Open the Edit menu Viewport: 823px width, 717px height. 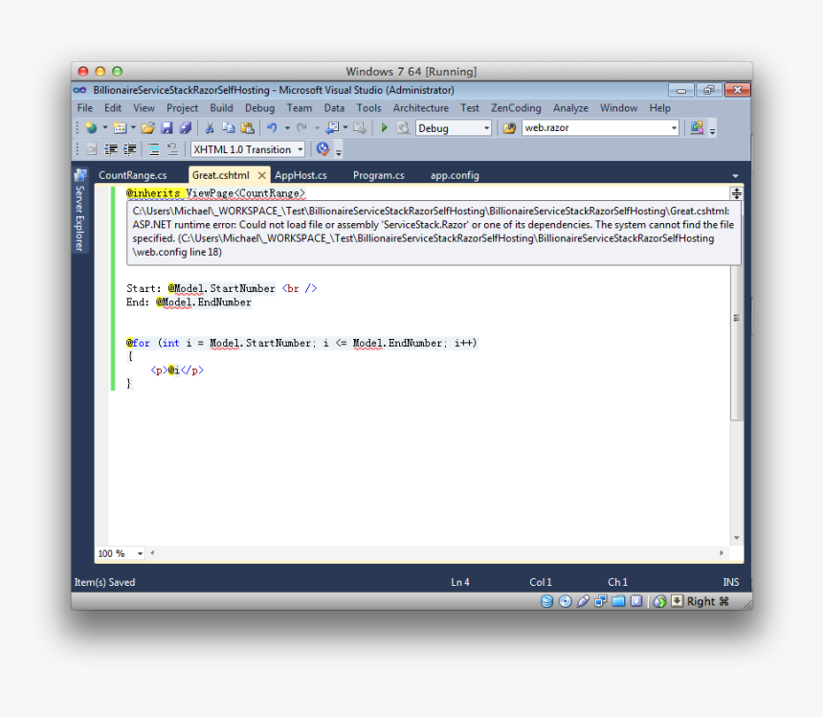[x=113, y=108]
